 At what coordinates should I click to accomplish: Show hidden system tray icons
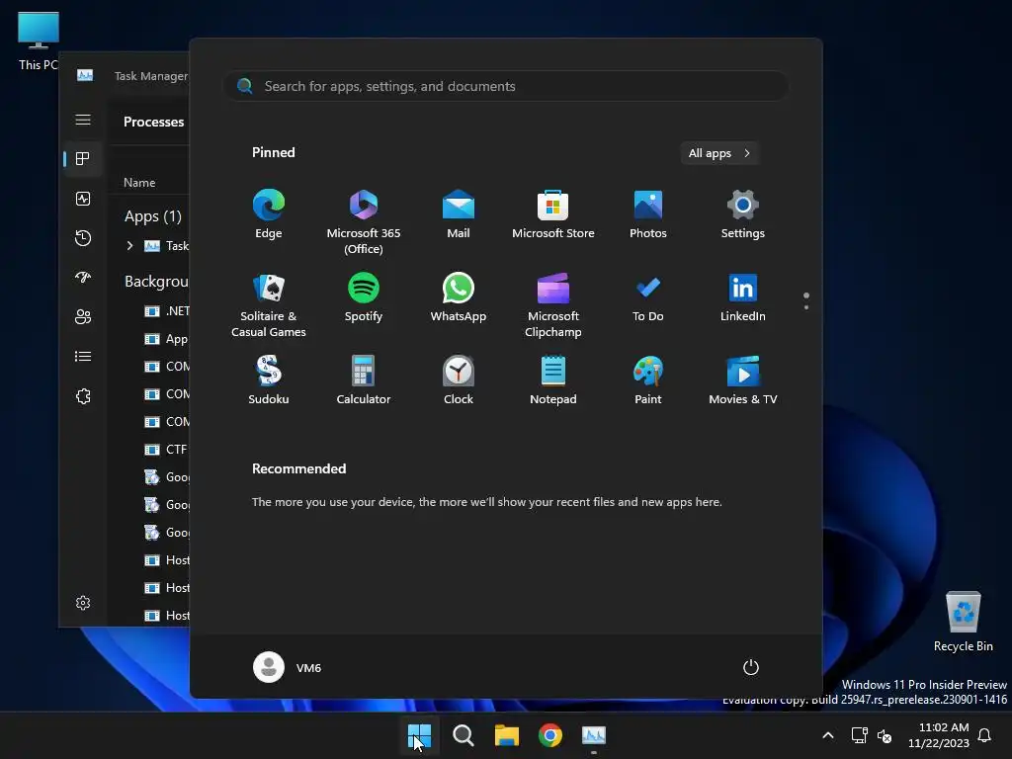pos(828,735)
